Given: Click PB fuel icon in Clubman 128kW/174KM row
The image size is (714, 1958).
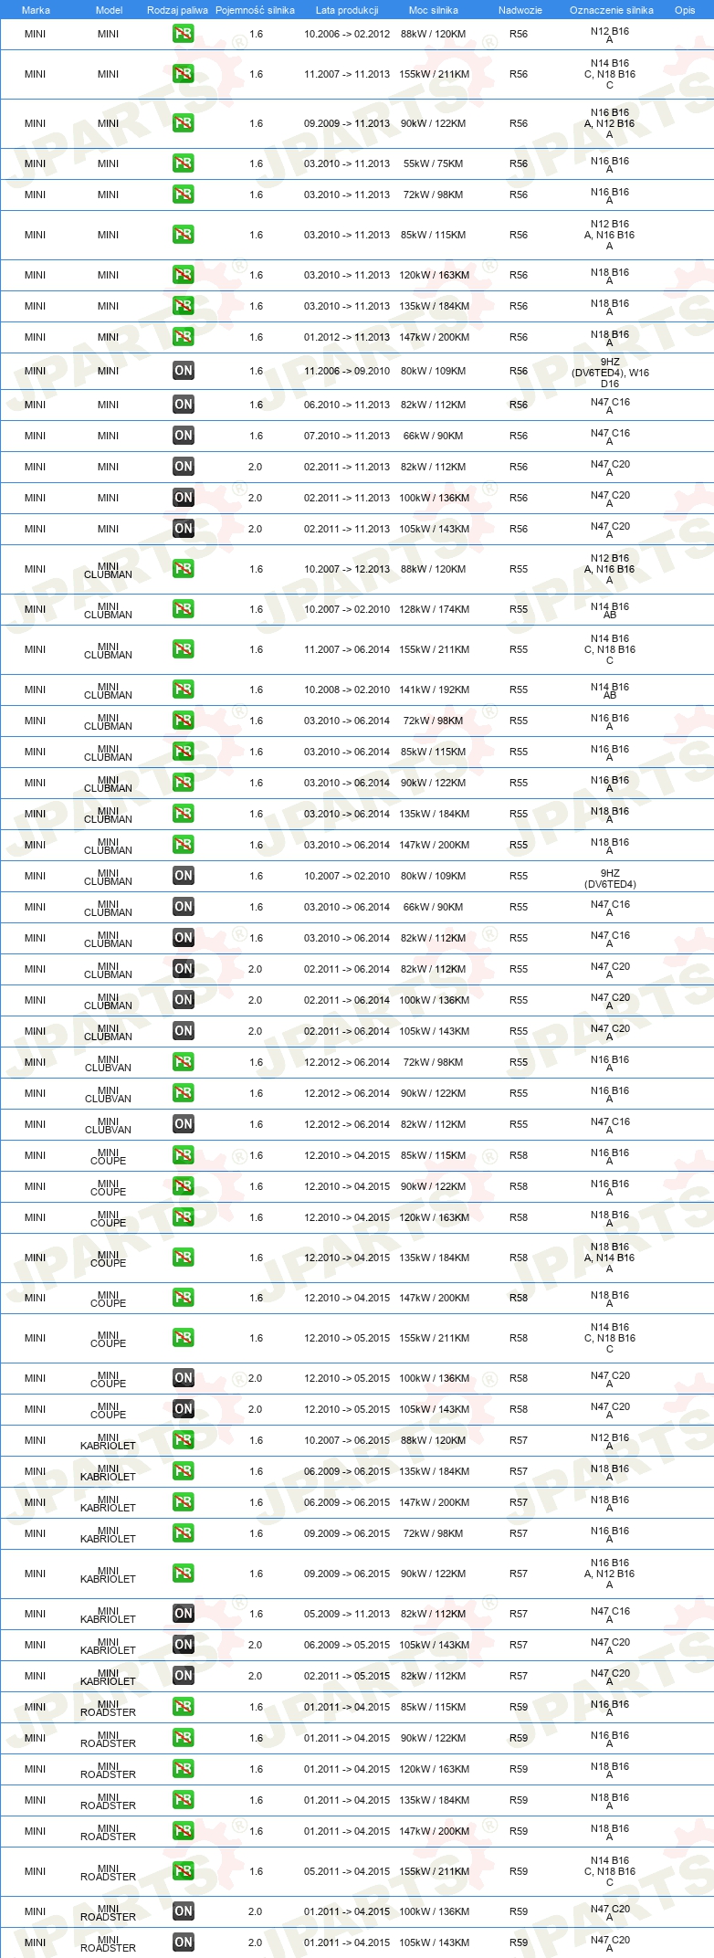Looking at the screenshot, I should (183, 609).
